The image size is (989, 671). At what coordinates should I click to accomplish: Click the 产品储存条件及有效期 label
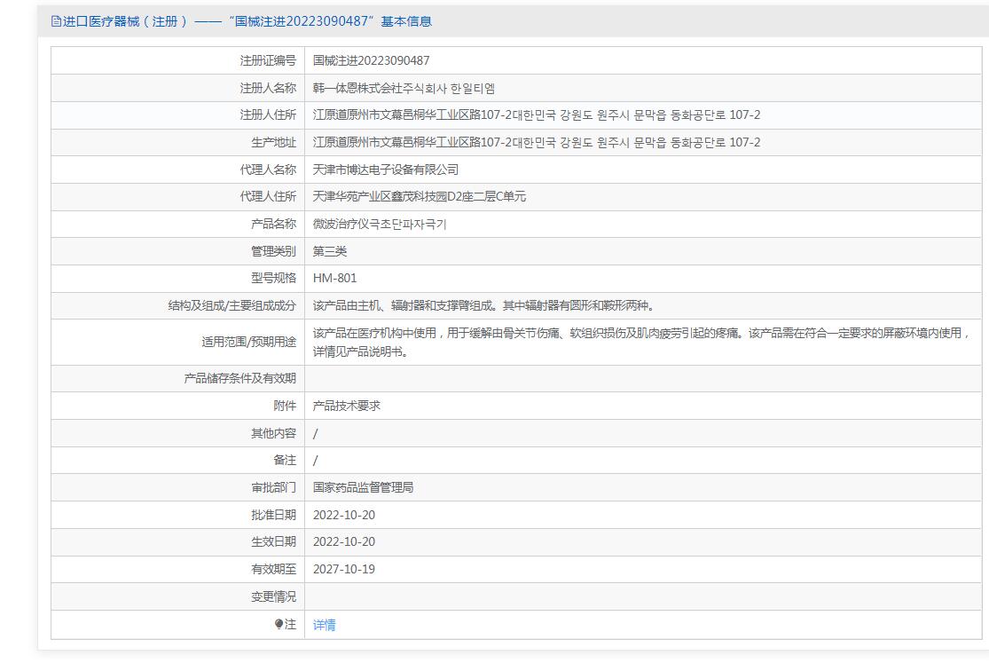coord(239,378)
